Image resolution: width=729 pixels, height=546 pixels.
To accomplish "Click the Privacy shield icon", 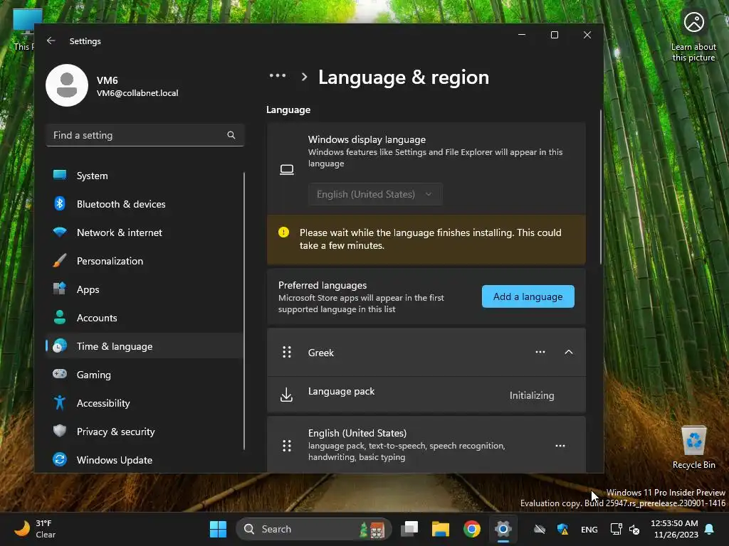I will point(60,431).
